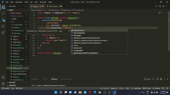This screenshot has height=95, width=170.
Task: Switch to the PROBLEMS panel tab
Action: click(35, 79)
